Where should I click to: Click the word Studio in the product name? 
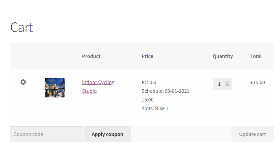coord(89,91)
